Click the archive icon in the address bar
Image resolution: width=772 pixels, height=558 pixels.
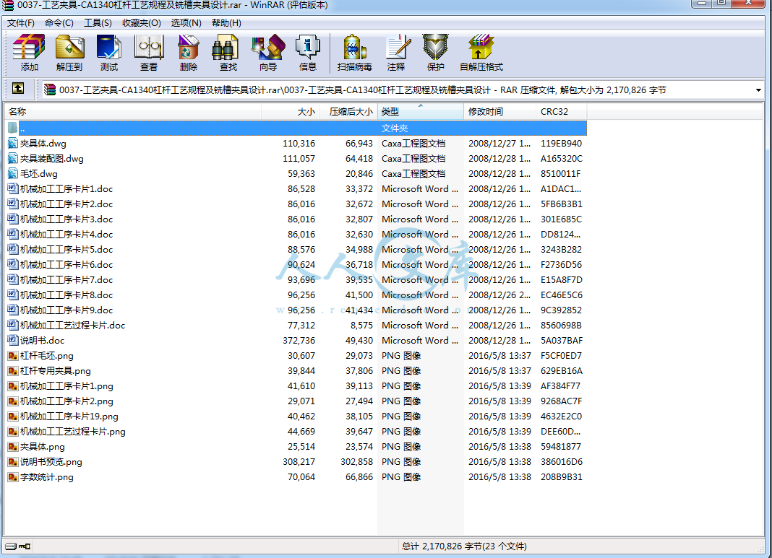click(50, 90)
